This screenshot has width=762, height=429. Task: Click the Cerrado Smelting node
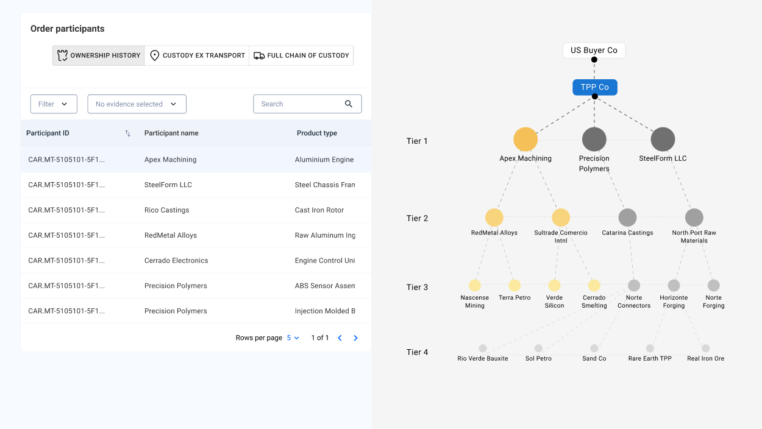pos(594,285)
